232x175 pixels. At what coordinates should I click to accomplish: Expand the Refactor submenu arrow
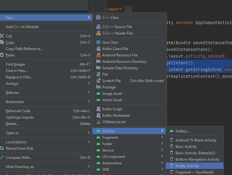(89, 93)
